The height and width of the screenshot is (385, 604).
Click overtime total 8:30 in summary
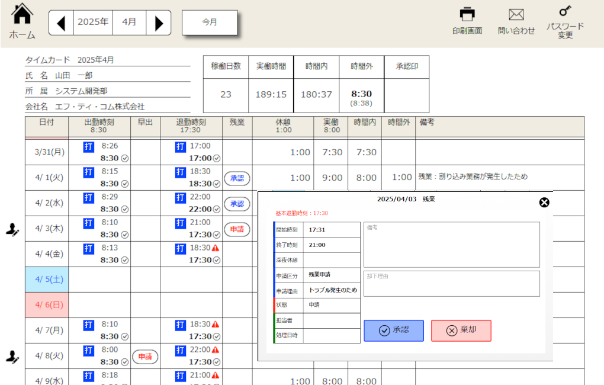pyautogui.click(x=361, y=94)
